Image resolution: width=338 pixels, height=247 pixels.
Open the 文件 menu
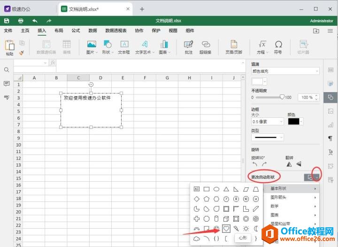pyautogui.click(x=8, y=31)
